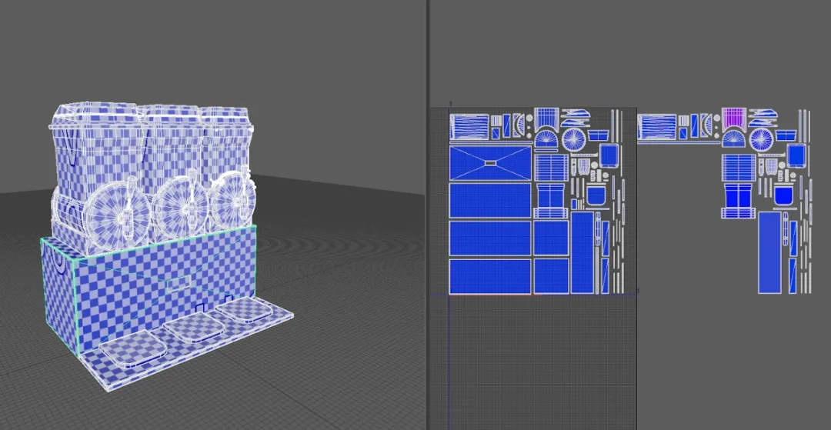This screenshot has width=831, height=430.
Task: Select the semicircle fan shell in first UV tile
Action: pyautogui.click(x=546, y=139)
